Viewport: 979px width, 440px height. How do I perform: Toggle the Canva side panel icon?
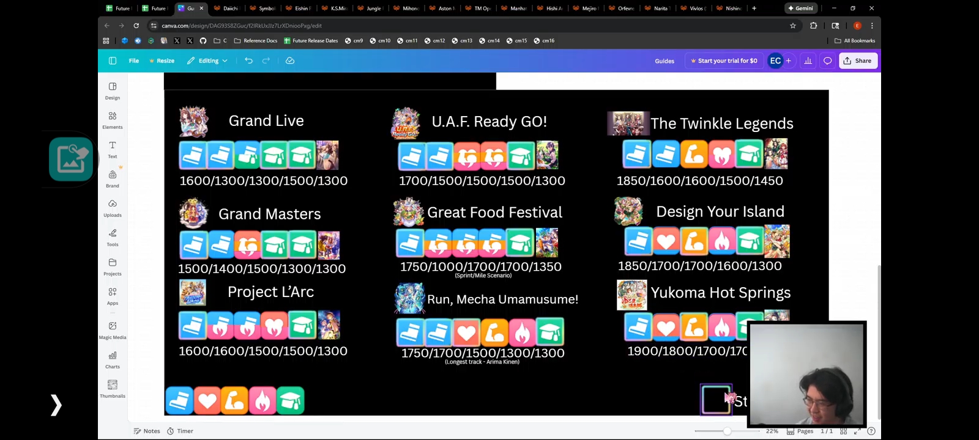[x=113, y=61]
